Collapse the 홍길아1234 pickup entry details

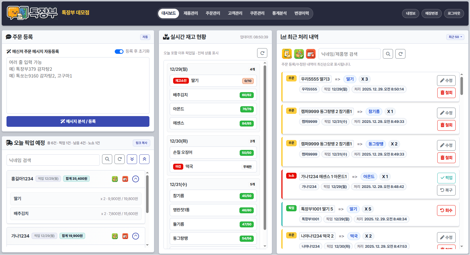pos(136,179)
